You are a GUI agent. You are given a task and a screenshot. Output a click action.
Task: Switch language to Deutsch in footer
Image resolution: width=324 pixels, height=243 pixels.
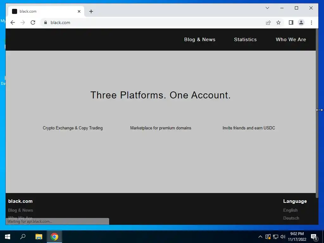point(291,218)
